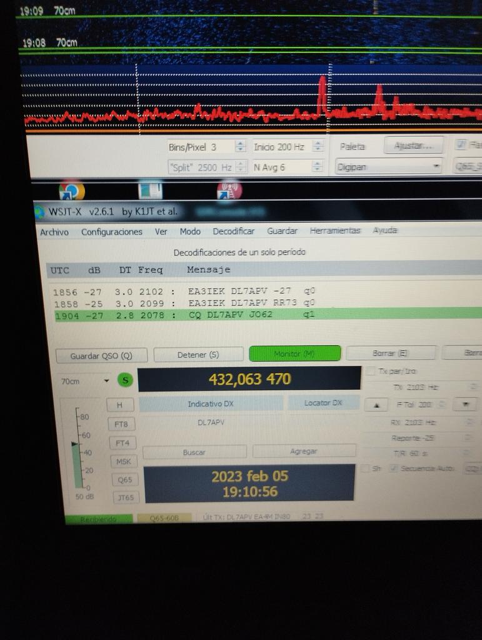Open the Q65 dropdown in waterfall controls
Screen dimensions: 482x640
click(468, 166)
